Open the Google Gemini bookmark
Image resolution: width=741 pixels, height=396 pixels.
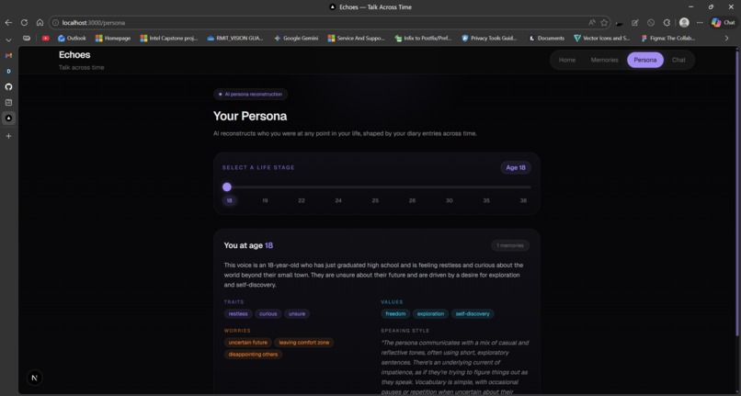pos(296,39)
